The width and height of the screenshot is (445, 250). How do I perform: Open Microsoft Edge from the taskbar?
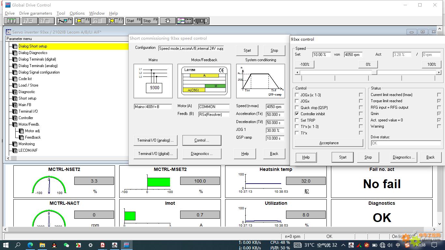tap(30, 245)
